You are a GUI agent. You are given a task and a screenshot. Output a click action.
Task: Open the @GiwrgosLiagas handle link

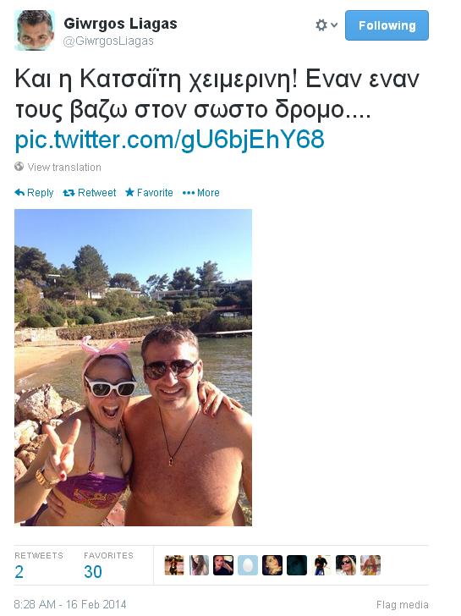[108, 41]
